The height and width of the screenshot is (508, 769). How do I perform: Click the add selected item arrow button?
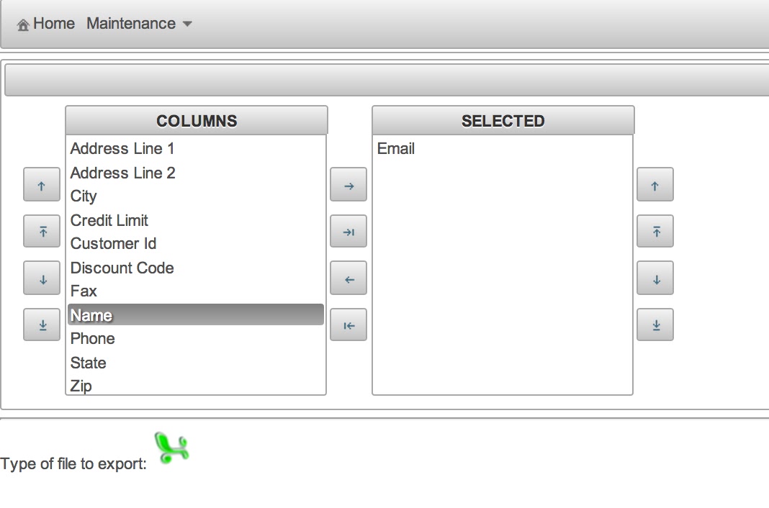click(x=348, y=186)
